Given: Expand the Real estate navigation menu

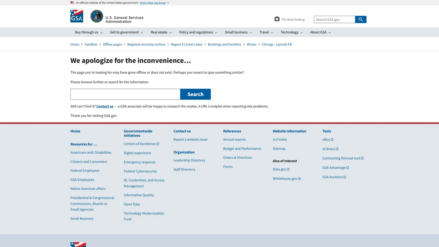Looking at the screenshot, I should tap(161, 32).
